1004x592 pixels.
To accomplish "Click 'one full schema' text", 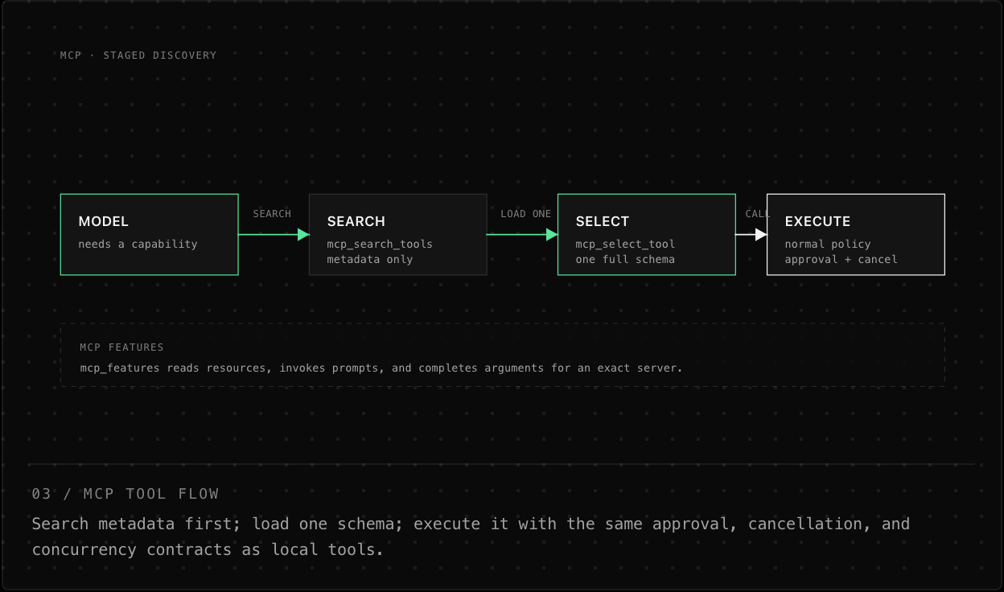I will click(x=625, y=259).
